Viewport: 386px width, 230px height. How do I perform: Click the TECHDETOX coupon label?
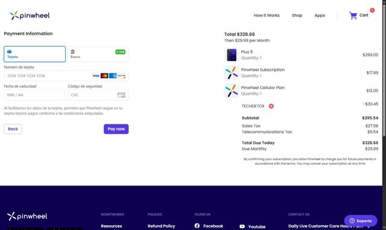pos(253,106)
